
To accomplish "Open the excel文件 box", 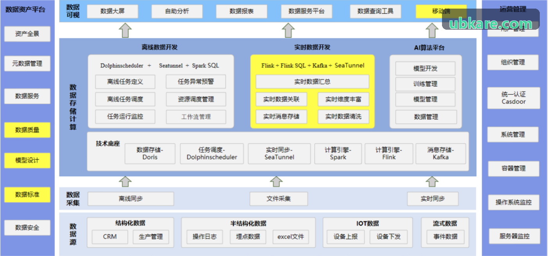I will [291, 237].
